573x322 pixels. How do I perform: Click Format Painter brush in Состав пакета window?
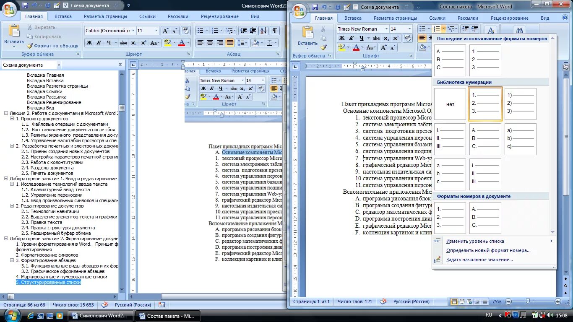click(323, 47)
